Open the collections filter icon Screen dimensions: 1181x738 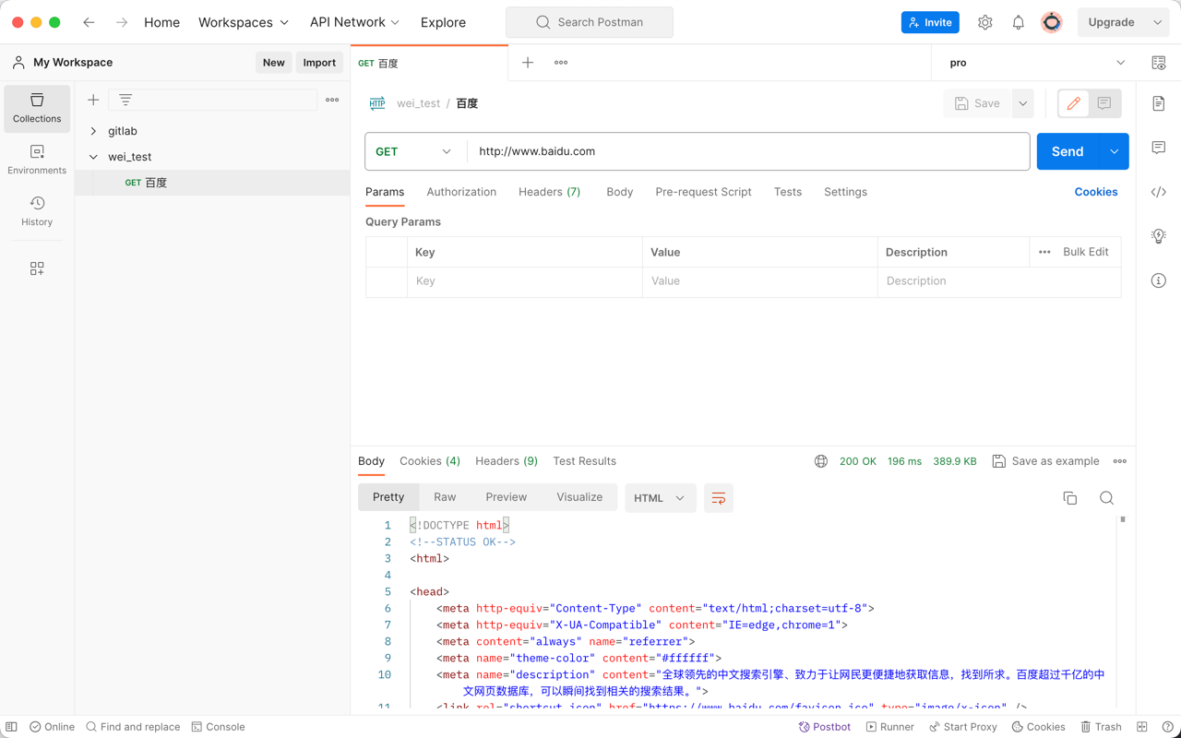[125, 100]
